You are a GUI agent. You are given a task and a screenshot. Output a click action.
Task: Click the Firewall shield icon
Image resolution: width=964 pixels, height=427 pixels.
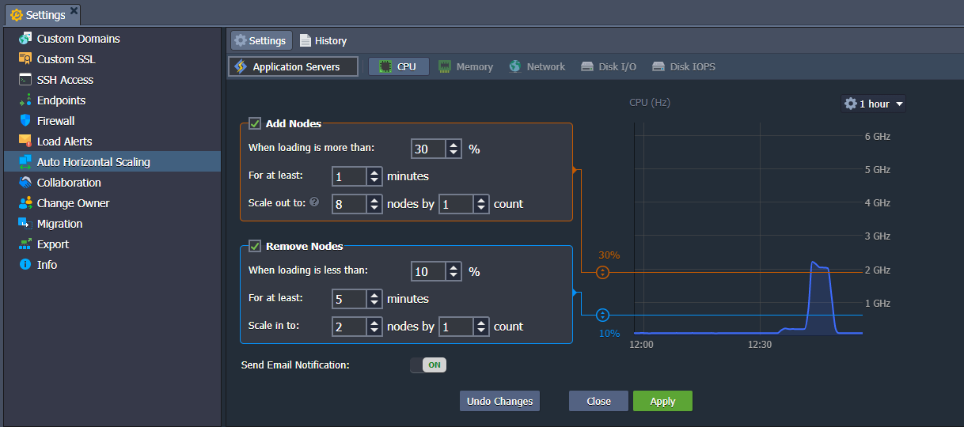click(25, 121)
